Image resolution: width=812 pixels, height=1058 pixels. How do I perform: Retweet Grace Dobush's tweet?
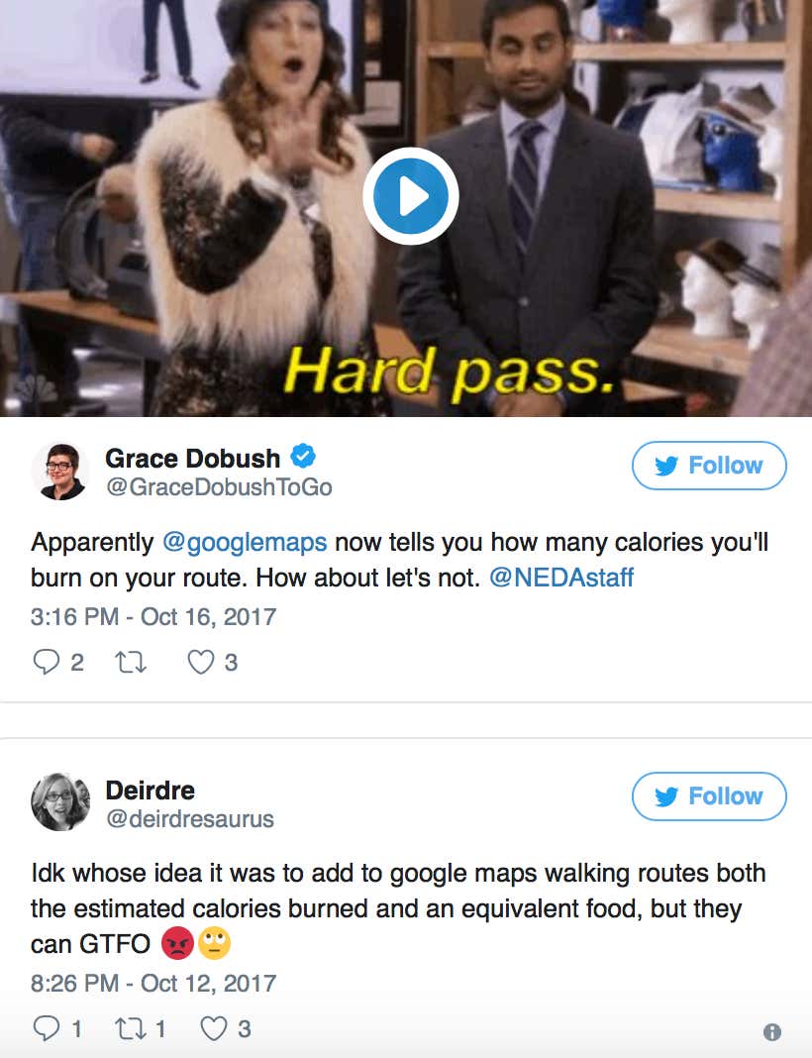[x=131, y=663]
